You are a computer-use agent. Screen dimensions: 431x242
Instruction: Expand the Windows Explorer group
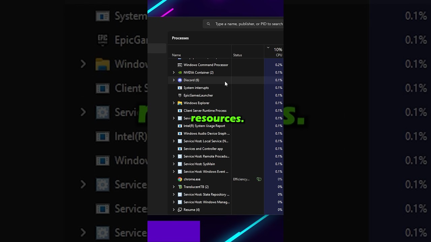click(x=174, y=103)
